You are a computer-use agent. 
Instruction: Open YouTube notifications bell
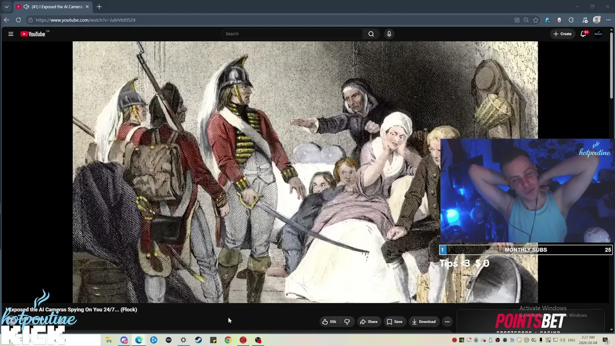coord(583,34)
